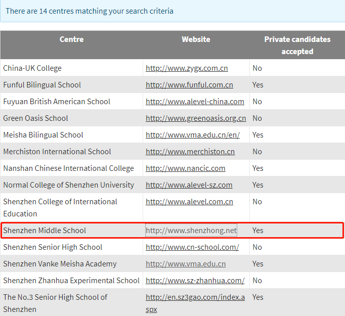Screen dimensions: 345x316
Task: Open the greenoasis.org.cn link
Action: [x=196, y=118]
